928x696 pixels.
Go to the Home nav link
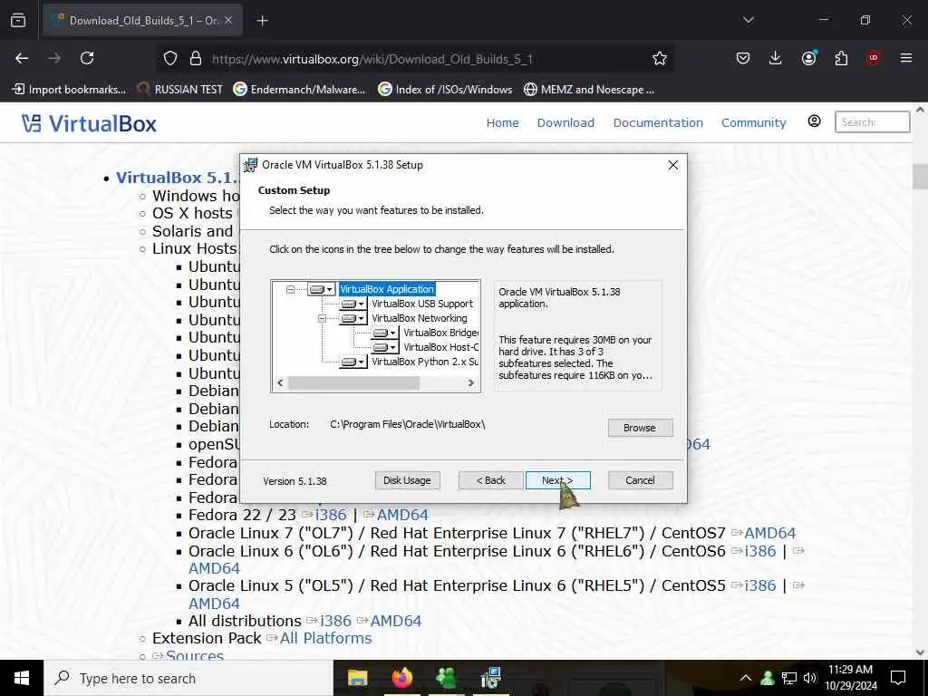pyautogui.click(x=502, y=122)
